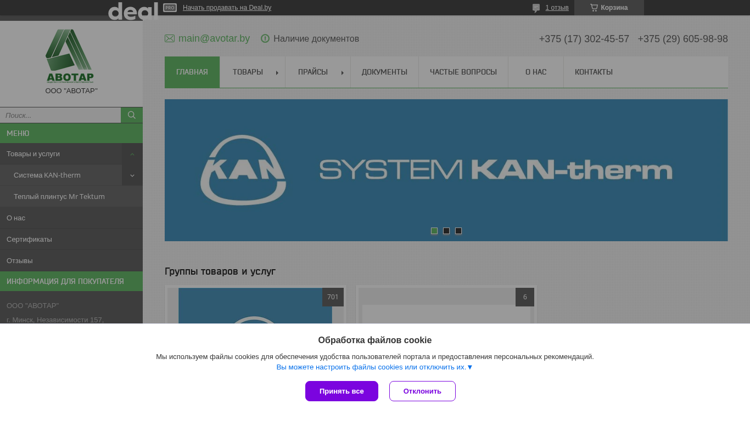
Task: Click the documents info circle icon
Action: click(265, 38)
